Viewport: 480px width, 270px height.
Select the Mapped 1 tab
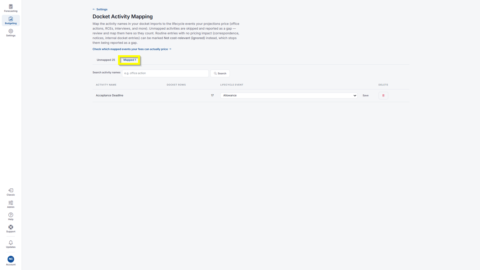pyautogui.click(x=130, y=60)
